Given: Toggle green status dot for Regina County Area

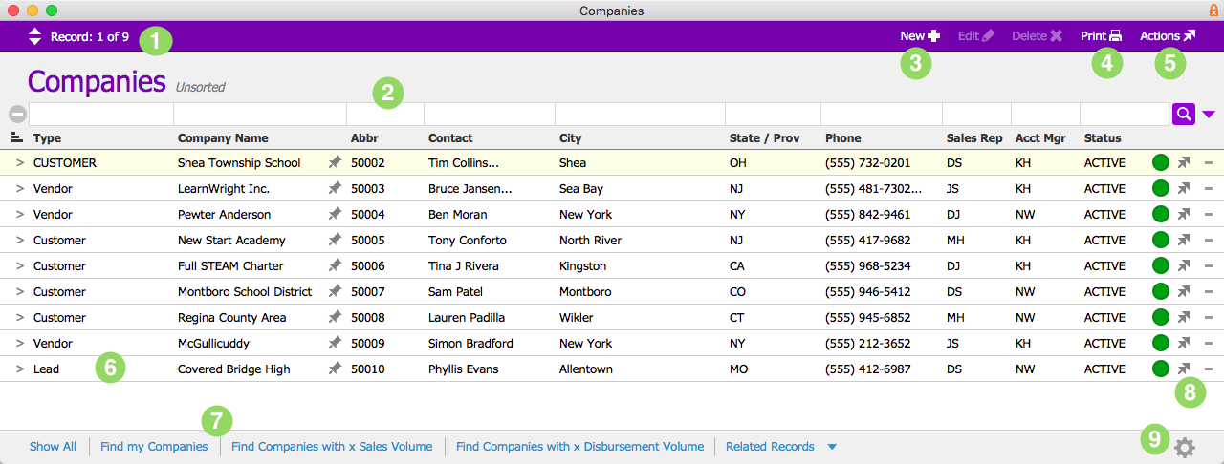Looking at the screenshot, I should pyautogui.click(x=1161, y=317).
